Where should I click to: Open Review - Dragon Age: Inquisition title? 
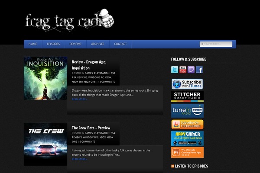tap(89, 65)
